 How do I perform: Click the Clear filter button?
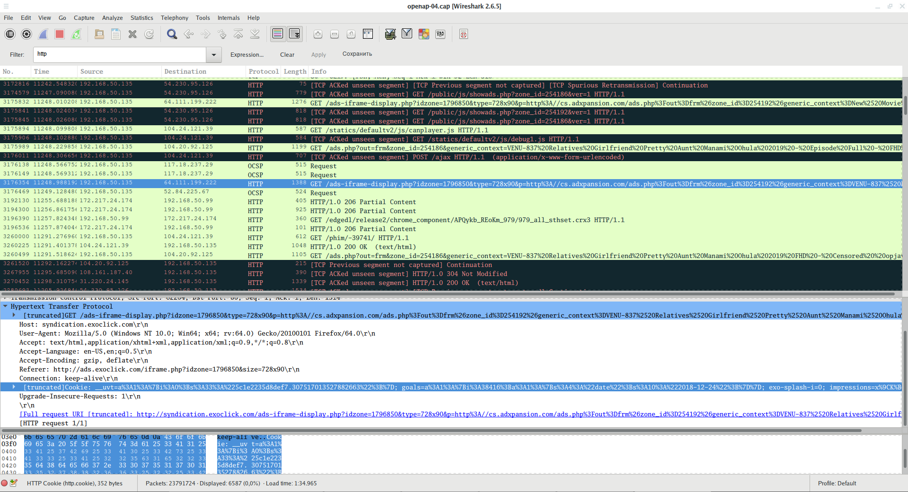pyautogui.click(x=287, y=55)
